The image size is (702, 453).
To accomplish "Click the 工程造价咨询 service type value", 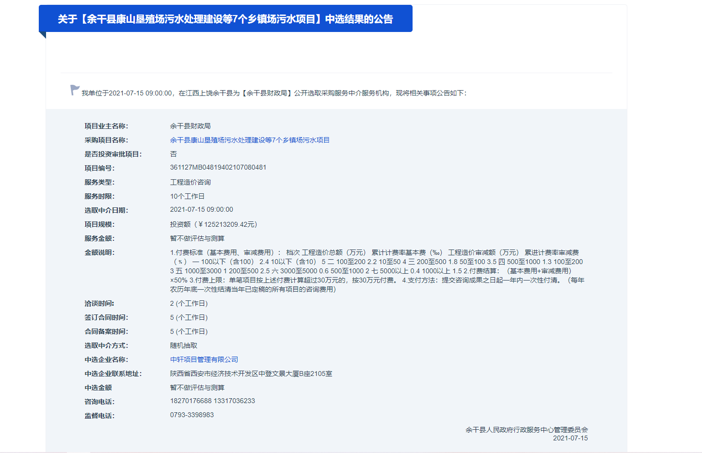I will [x=191, y=182].
